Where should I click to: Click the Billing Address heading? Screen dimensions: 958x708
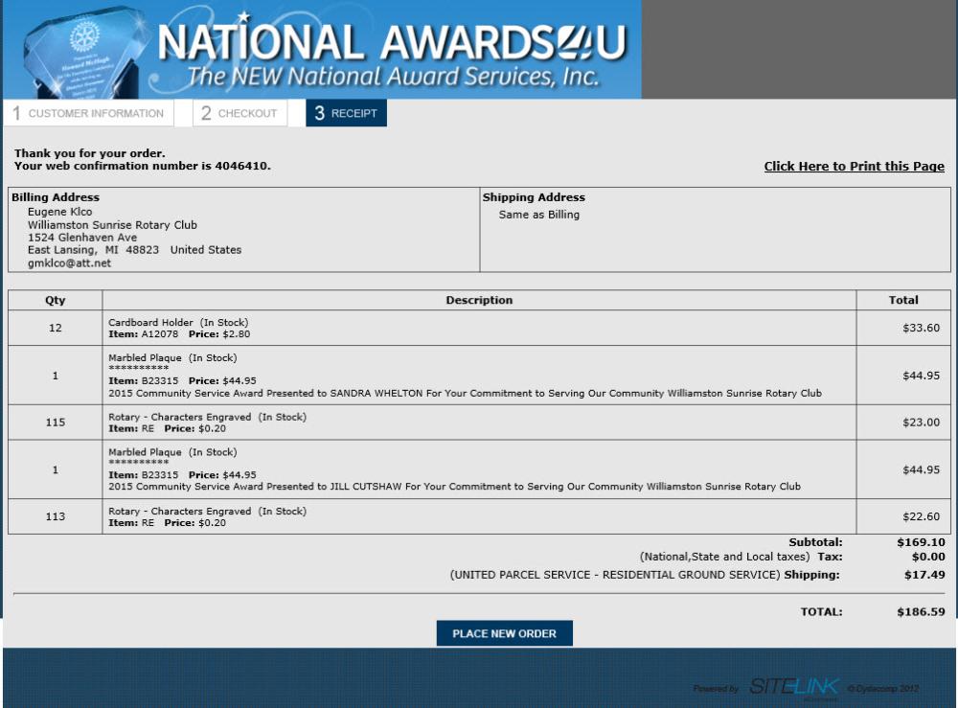point(56,197)
